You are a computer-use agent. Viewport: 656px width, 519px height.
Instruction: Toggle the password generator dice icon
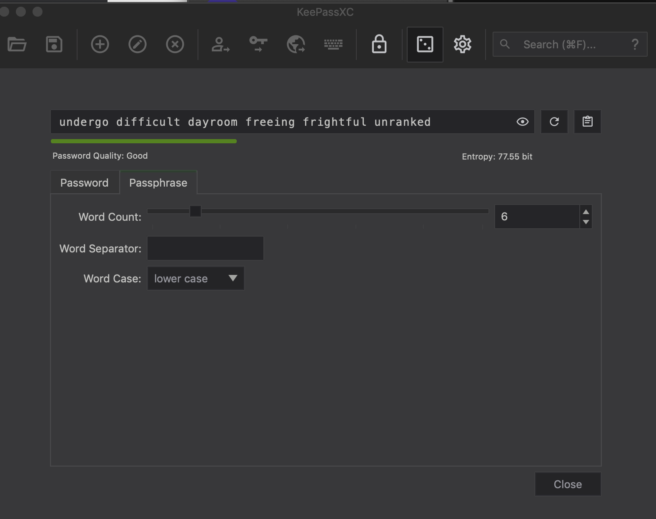point(425,44)
